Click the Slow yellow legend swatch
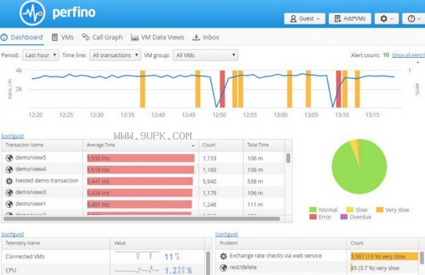 (x=350, y=210)
